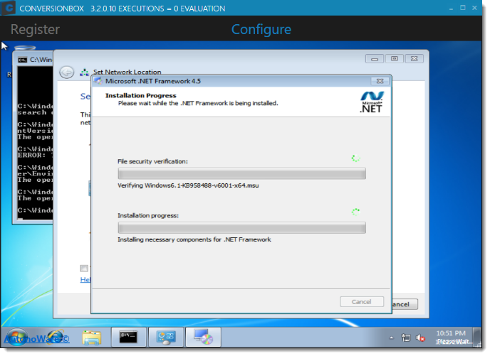This screenshot has width=490, height=356.
Task: Click the Installation progress bar
Action: pyautogui.click(x=241, y=228)
